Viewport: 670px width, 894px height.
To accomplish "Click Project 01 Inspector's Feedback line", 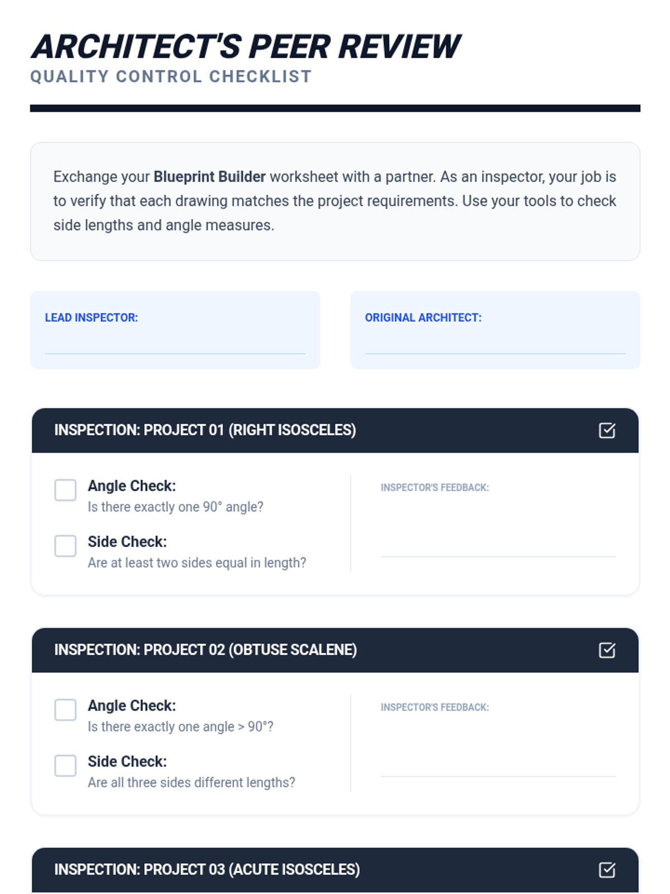I will coord(498,546).
